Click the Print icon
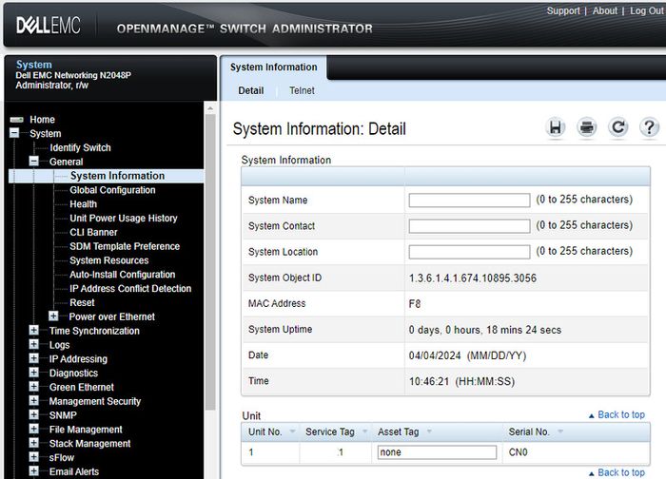 tap(587, 127)
